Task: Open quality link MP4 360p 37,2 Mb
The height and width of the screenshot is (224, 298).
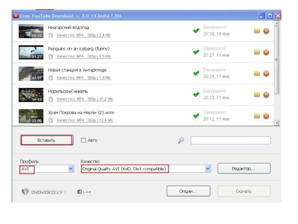Action: coord(85,99)
